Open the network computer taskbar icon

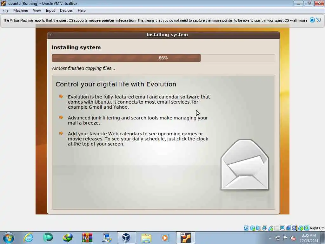click(107, 238)
